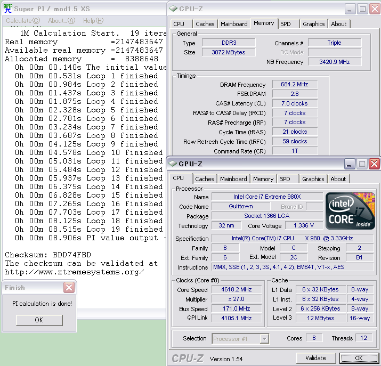381x366 pixels.
Task: Minimize the upper CPU-Z Memory window
Action: tap(350, 9)
